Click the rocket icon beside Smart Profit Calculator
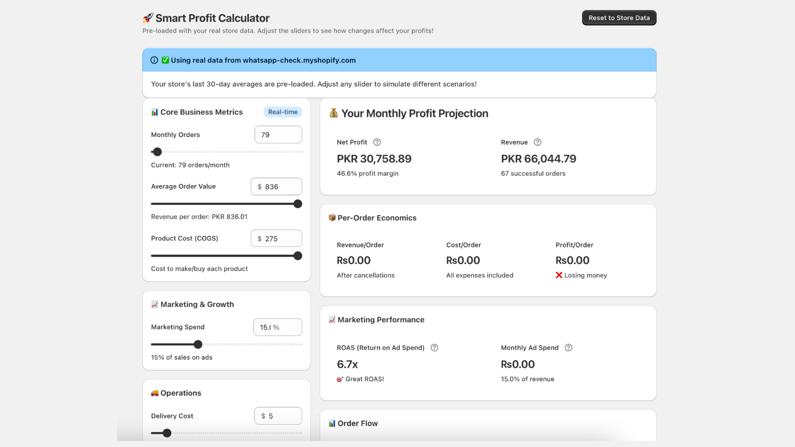The image size is (795, 447). 147,17
